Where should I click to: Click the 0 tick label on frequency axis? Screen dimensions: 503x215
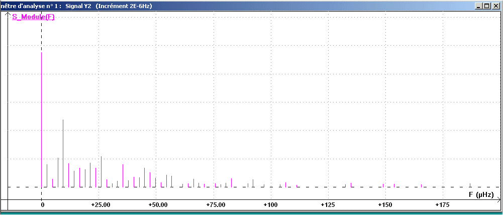click(42, 205)
